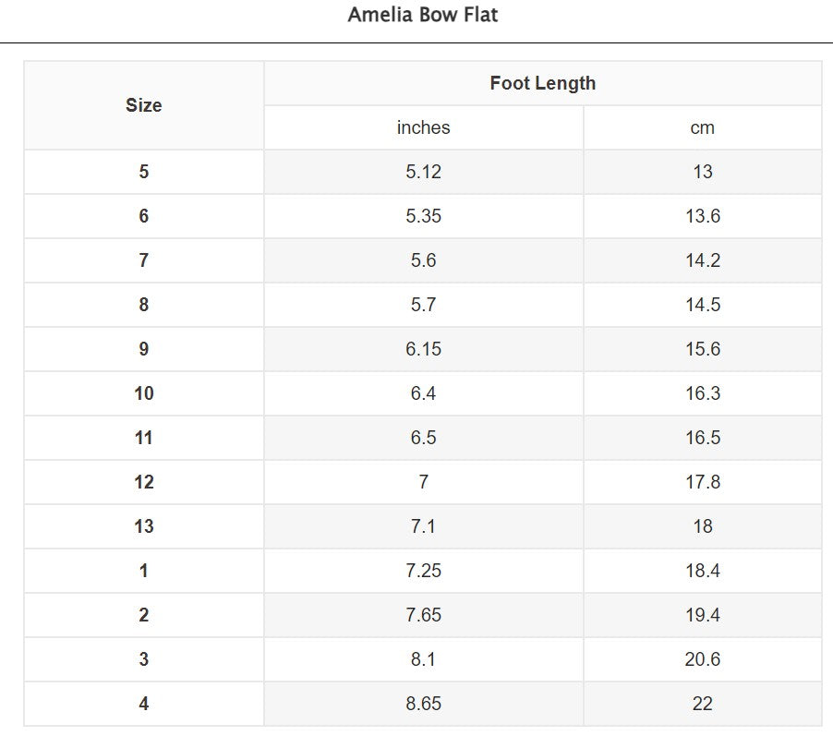Select the 6.15 inches value
833x736 pixels.
pyautogui.click(x=423, y=349)
